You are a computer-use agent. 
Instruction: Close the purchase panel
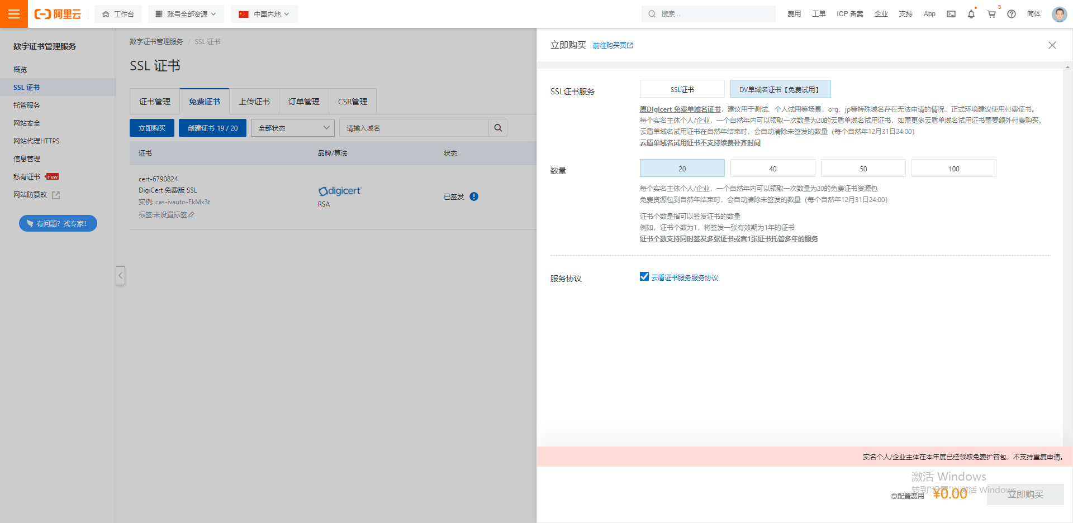pyautogui.click(x=1052, y=45)
